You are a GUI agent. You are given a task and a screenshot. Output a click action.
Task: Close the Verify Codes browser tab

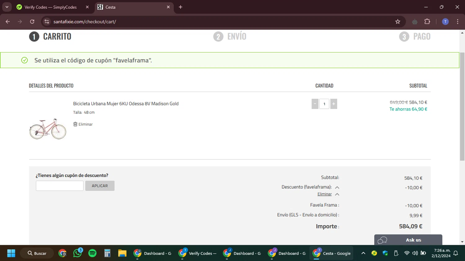[x=87, y=7]
